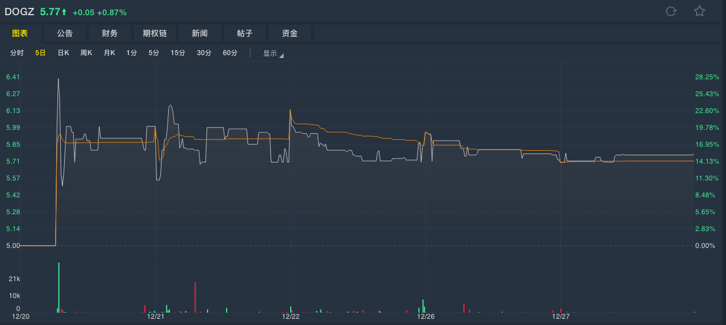
Task: Switch to 周K candlestick view
Action: pos(86,53)
